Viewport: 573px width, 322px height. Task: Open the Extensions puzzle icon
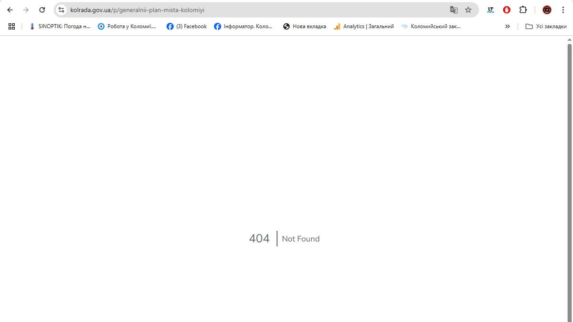[523, 10]
